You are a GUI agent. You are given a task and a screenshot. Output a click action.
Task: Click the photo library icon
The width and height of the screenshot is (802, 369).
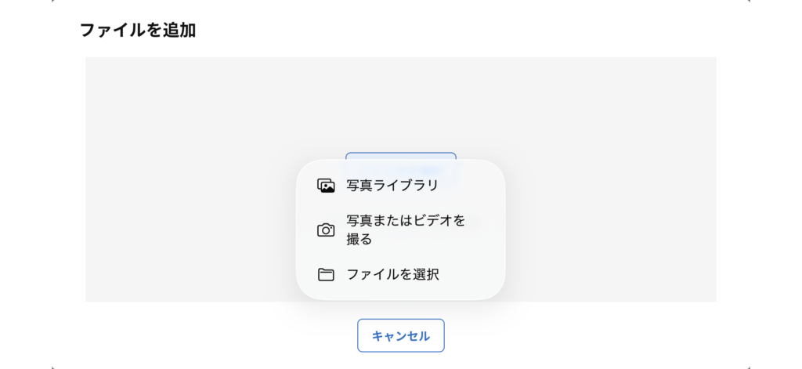326,186
